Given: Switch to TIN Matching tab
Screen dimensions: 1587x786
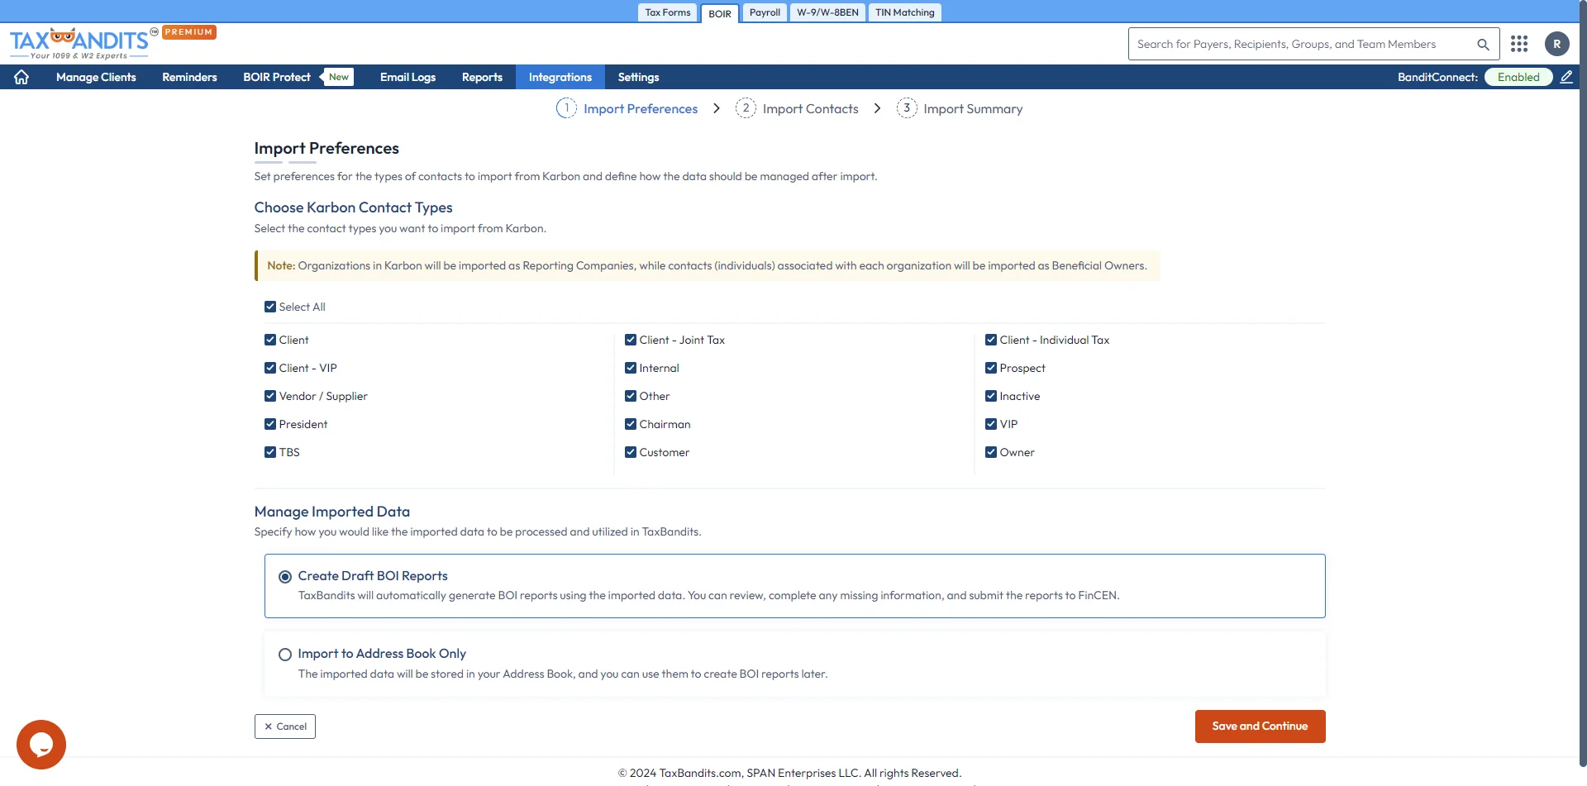Looking at the screenshot, I should (x=905, y=12).
